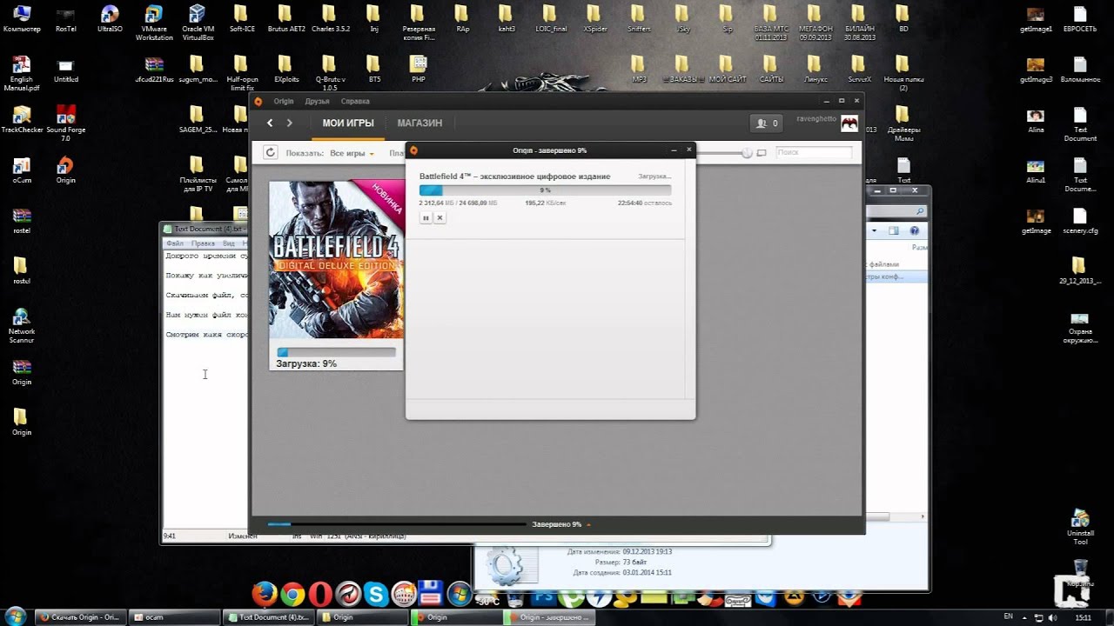Switch to Скачать Origin browser taskbar button

pyautogui.click(x=81, y=616)
